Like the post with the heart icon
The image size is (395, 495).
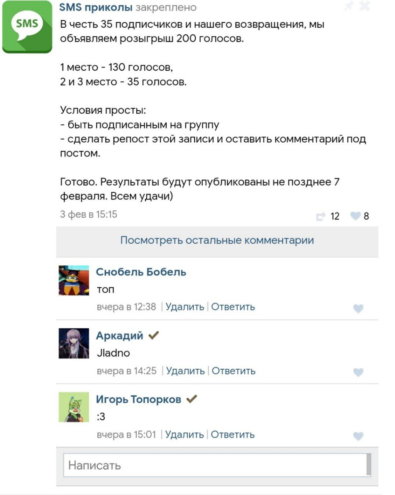click(x=355, y=216)
